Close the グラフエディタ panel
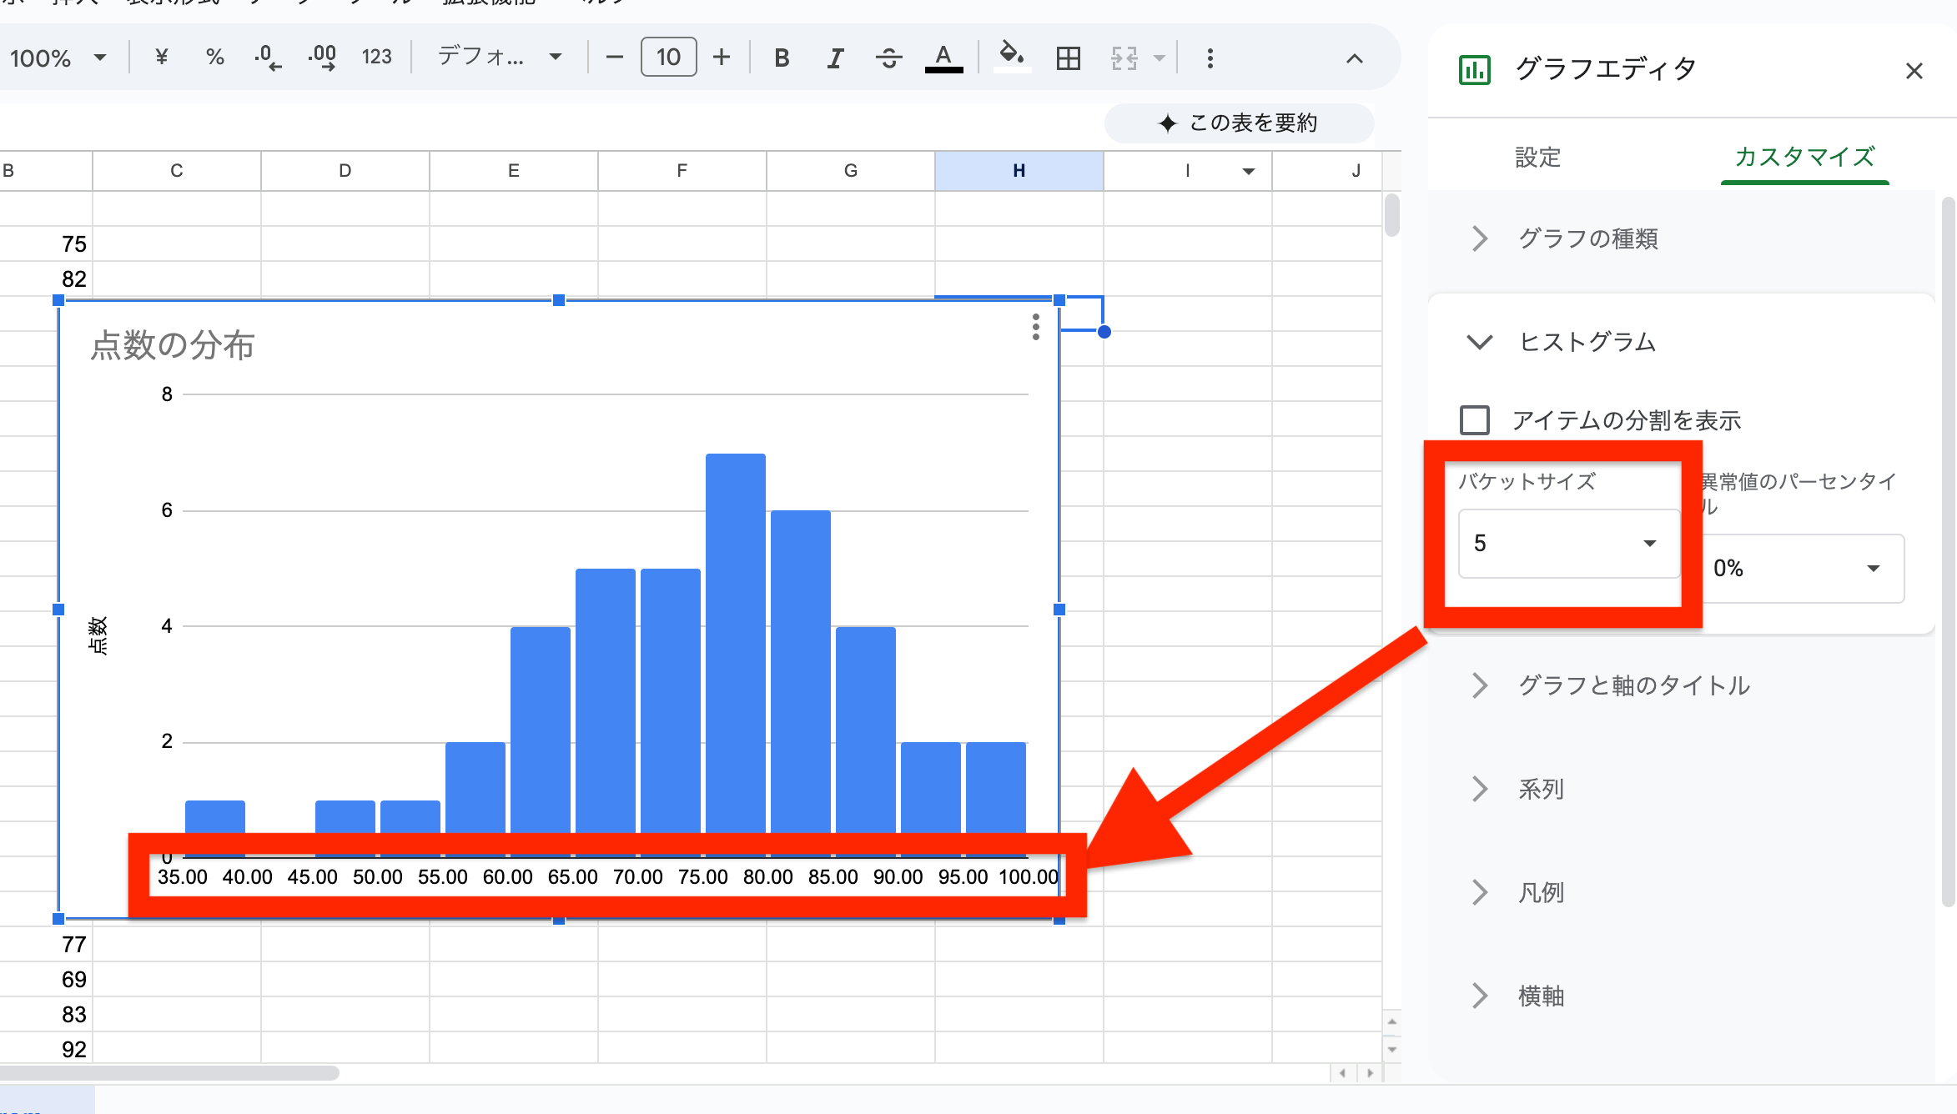The image size is (1957, 1114). pyautogui.click(x=1914, y=70)
